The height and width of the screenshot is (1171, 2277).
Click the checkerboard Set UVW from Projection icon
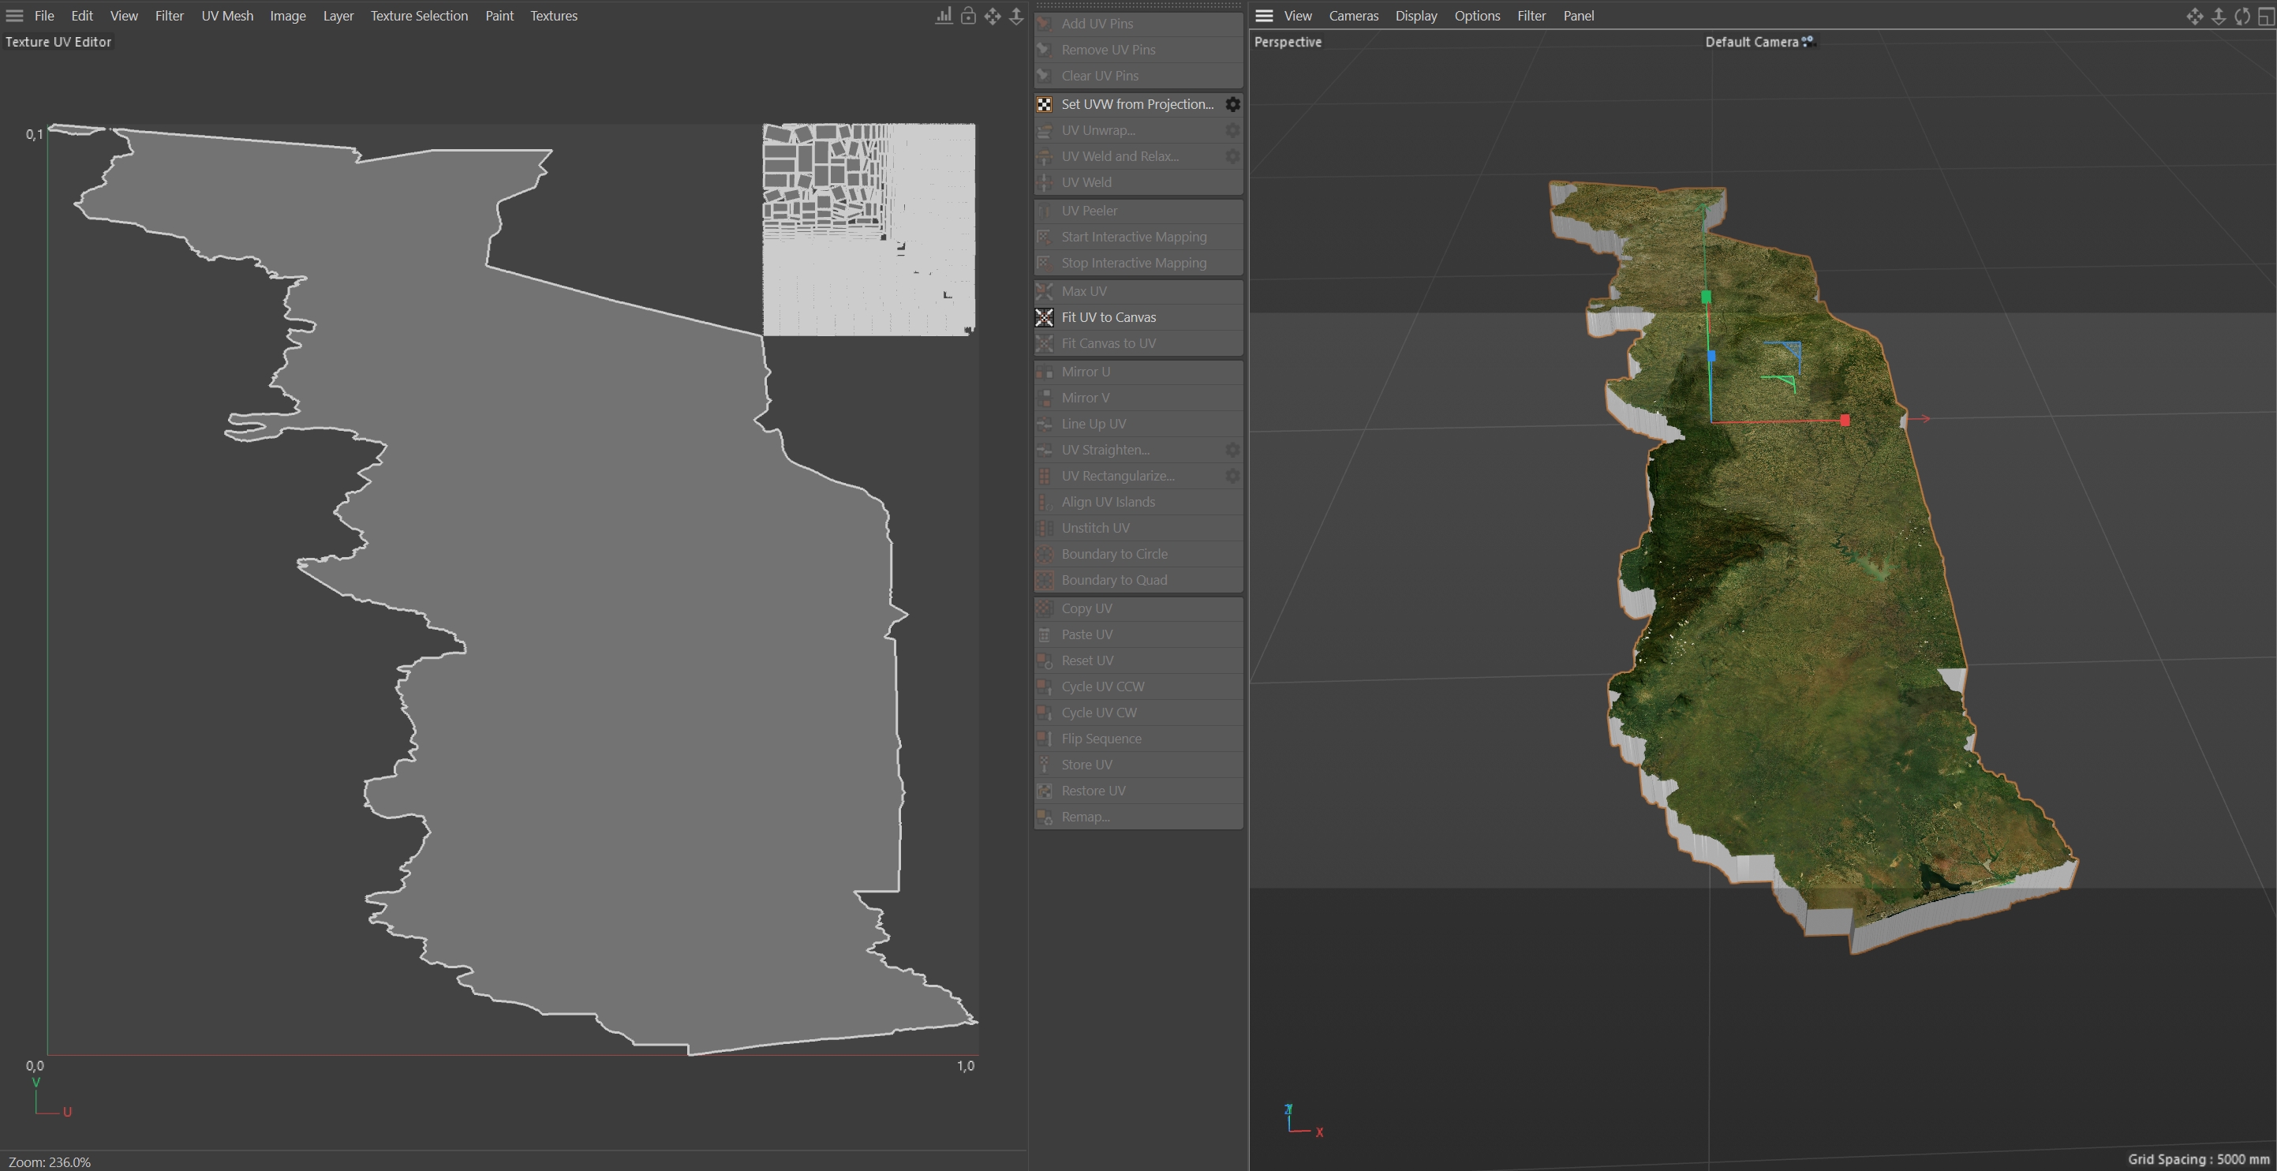click(x=1045, y=104)
